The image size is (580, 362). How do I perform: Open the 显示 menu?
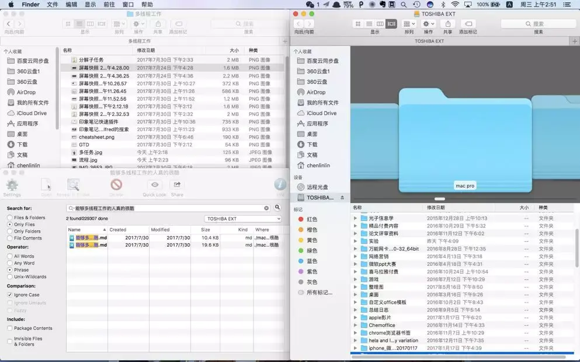tap(90, 5)
